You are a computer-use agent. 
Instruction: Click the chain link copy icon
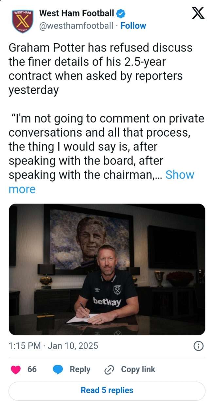[x=108, y=370]
